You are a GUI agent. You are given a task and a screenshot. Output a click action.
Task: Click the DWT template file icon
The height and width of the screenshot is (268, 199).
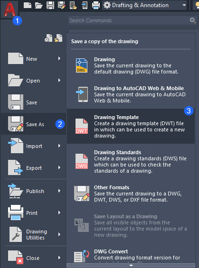pos(82,126)
